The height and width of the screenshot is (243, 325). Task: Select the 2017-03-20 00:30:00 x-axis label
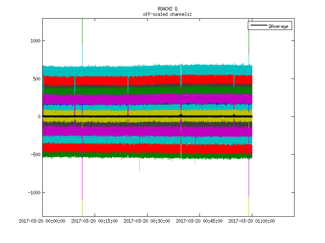point(147,221)
